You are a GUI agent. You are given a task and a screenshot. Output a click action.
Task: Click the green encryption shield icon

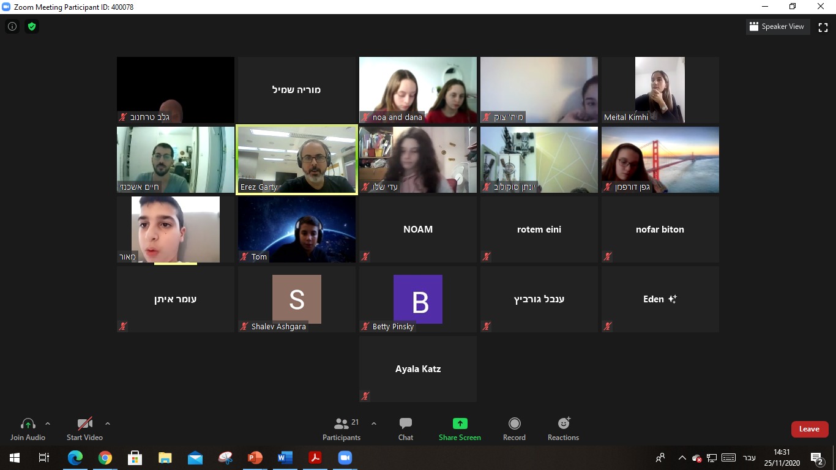coord(32,27)
